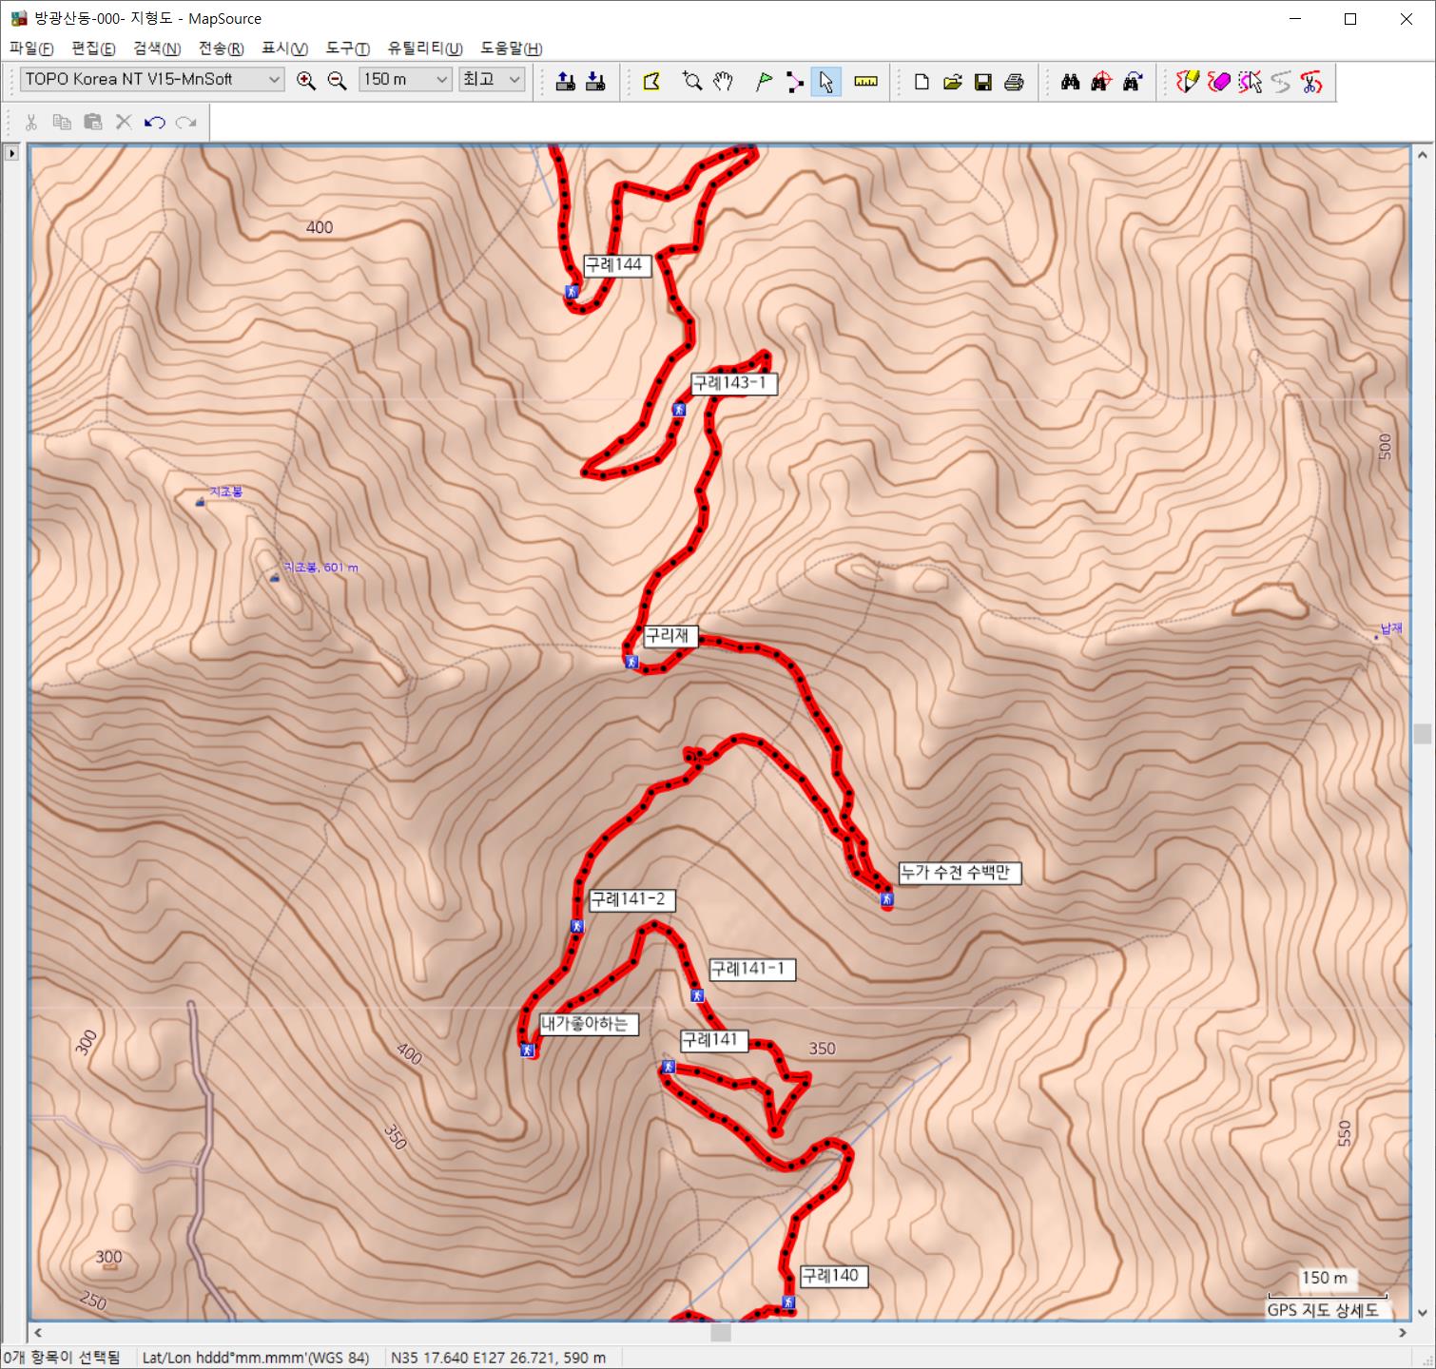Click the 구례141-2 waypoint label
Image resolution: width=1436 pixels, height=1369 pixels.
[631, 899]
